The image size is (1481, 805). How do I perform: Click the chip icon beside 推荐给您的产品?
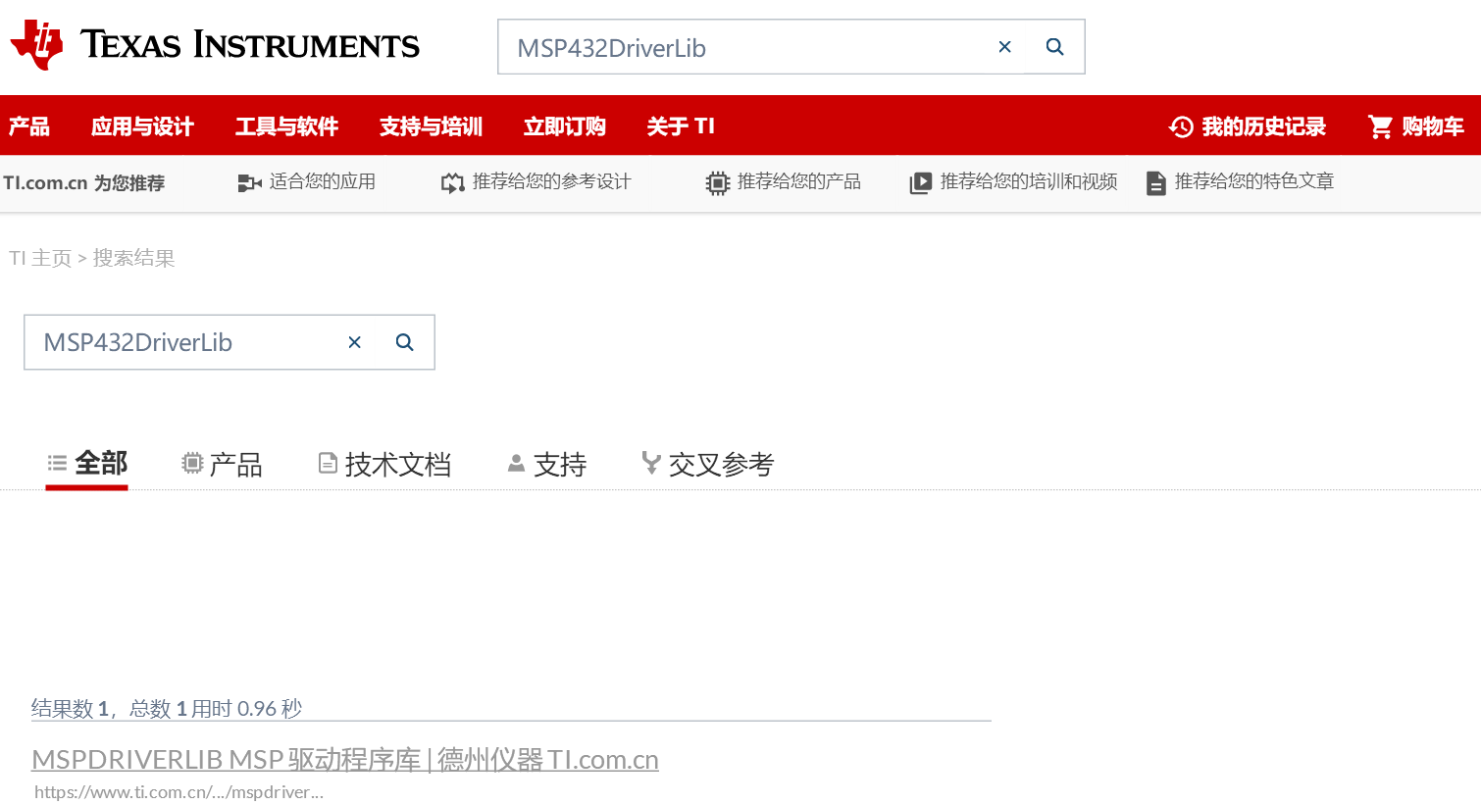click(718, 182)
